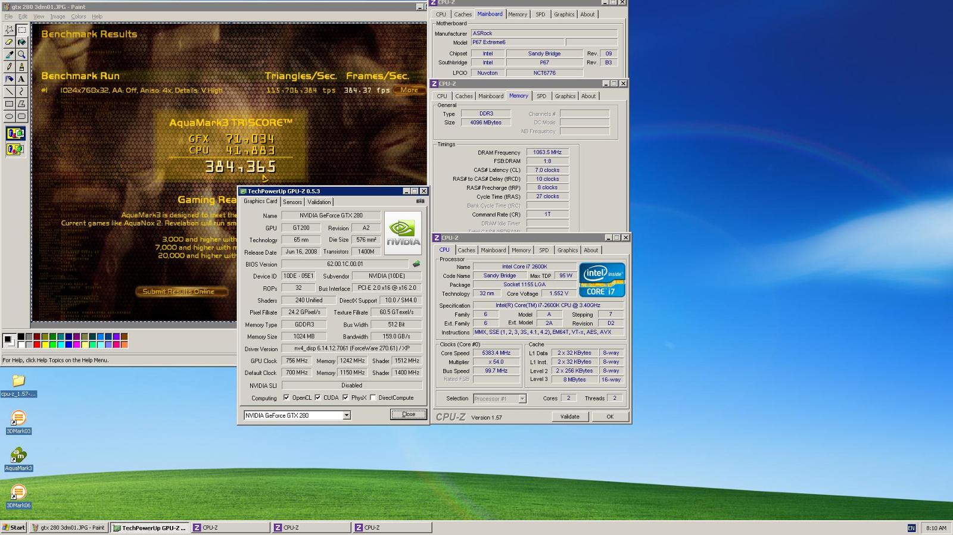
Task: Choose the opaque selection option icon
Action: pyautogui.click(x=15, y=134)
